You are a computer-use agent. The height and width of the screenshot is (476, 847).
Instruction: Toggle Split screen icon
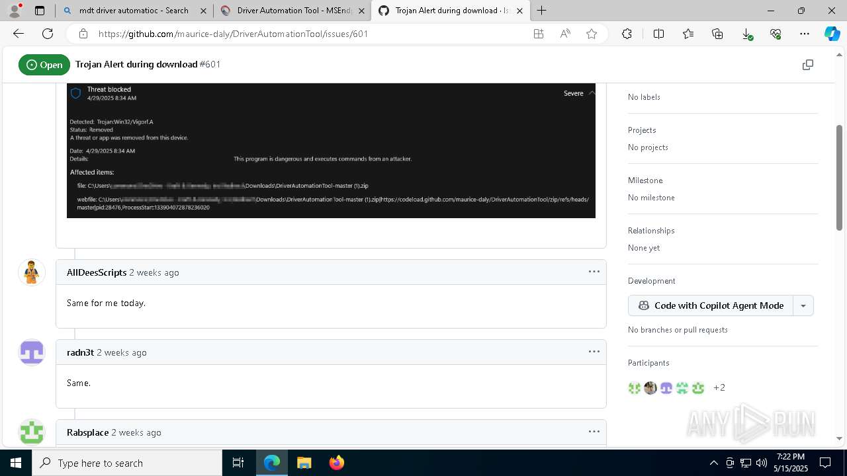[658, 34]
